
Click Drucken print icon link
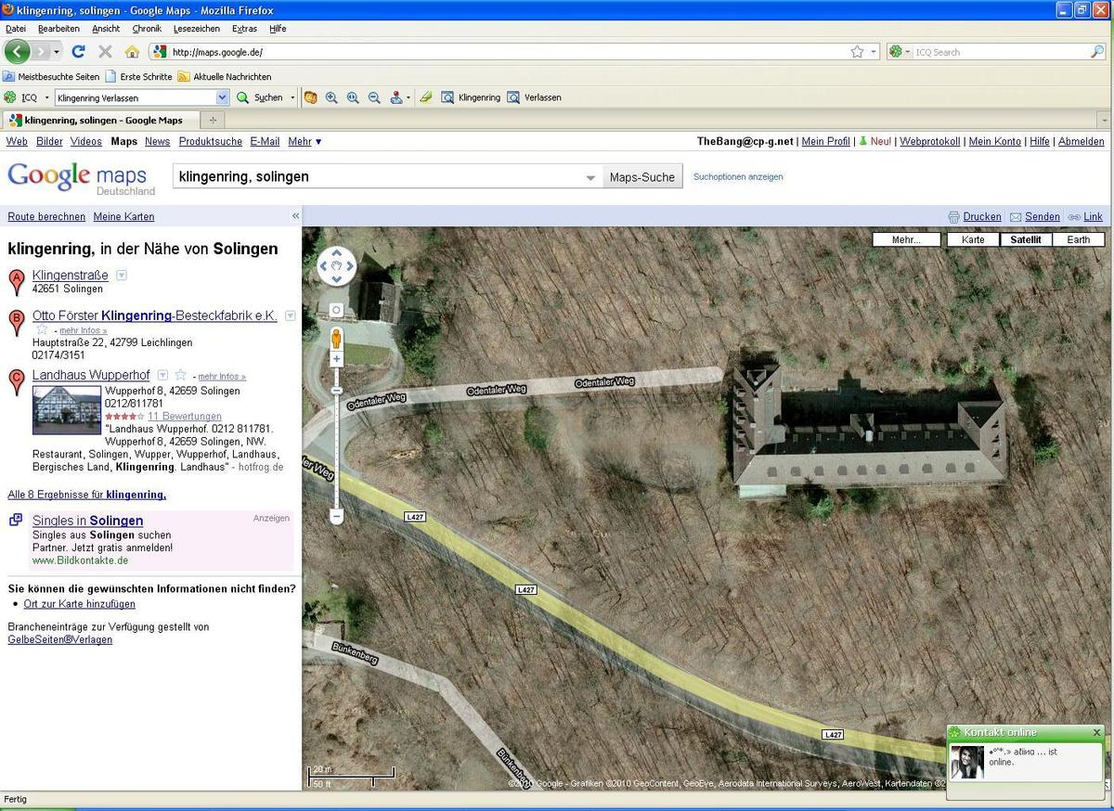click(x=975, y=216)
